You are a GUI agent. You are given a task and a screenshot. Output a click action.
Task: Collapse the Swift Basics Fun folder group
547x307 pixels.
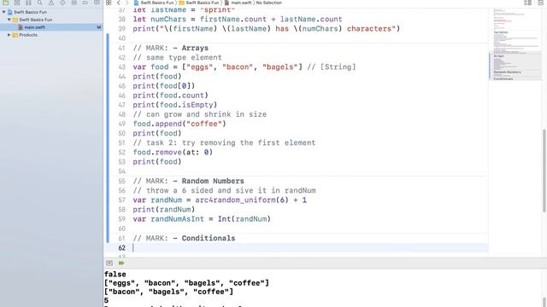click(9, 20)
